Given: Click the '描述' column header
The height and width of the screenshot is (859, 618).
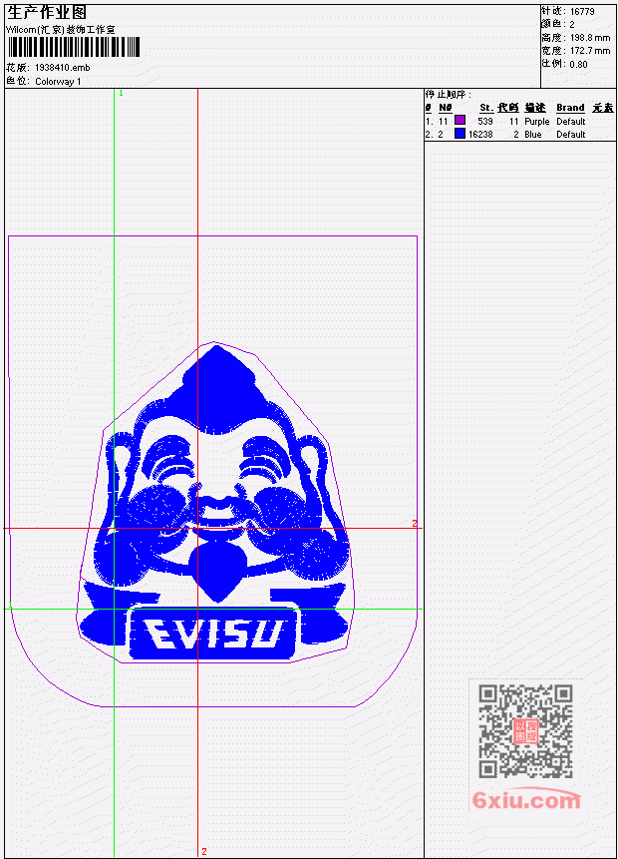Looking at the screenshot, I should (x=535, y=108).
